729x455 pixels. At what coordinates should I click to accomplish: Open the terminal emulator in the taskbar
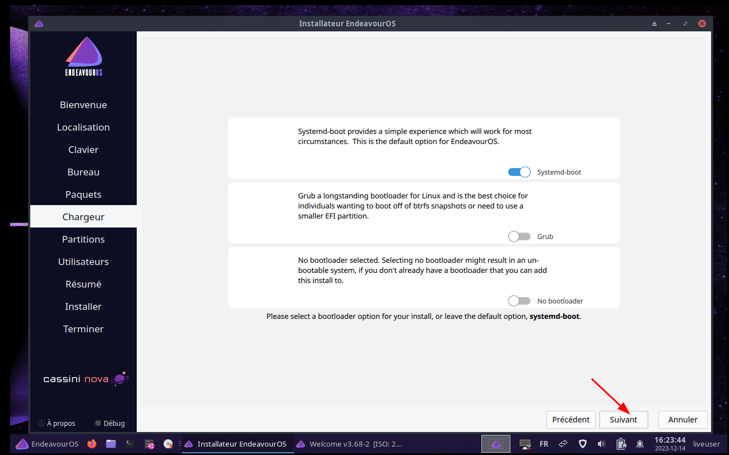pyautogui.click(x=129, y=444)
